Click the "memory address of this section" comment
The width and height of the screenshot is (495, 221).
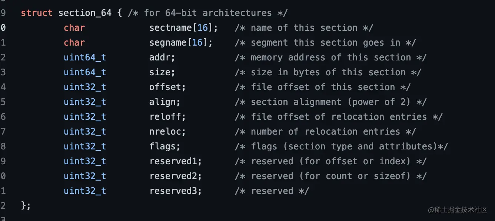(x=330, y=57)
